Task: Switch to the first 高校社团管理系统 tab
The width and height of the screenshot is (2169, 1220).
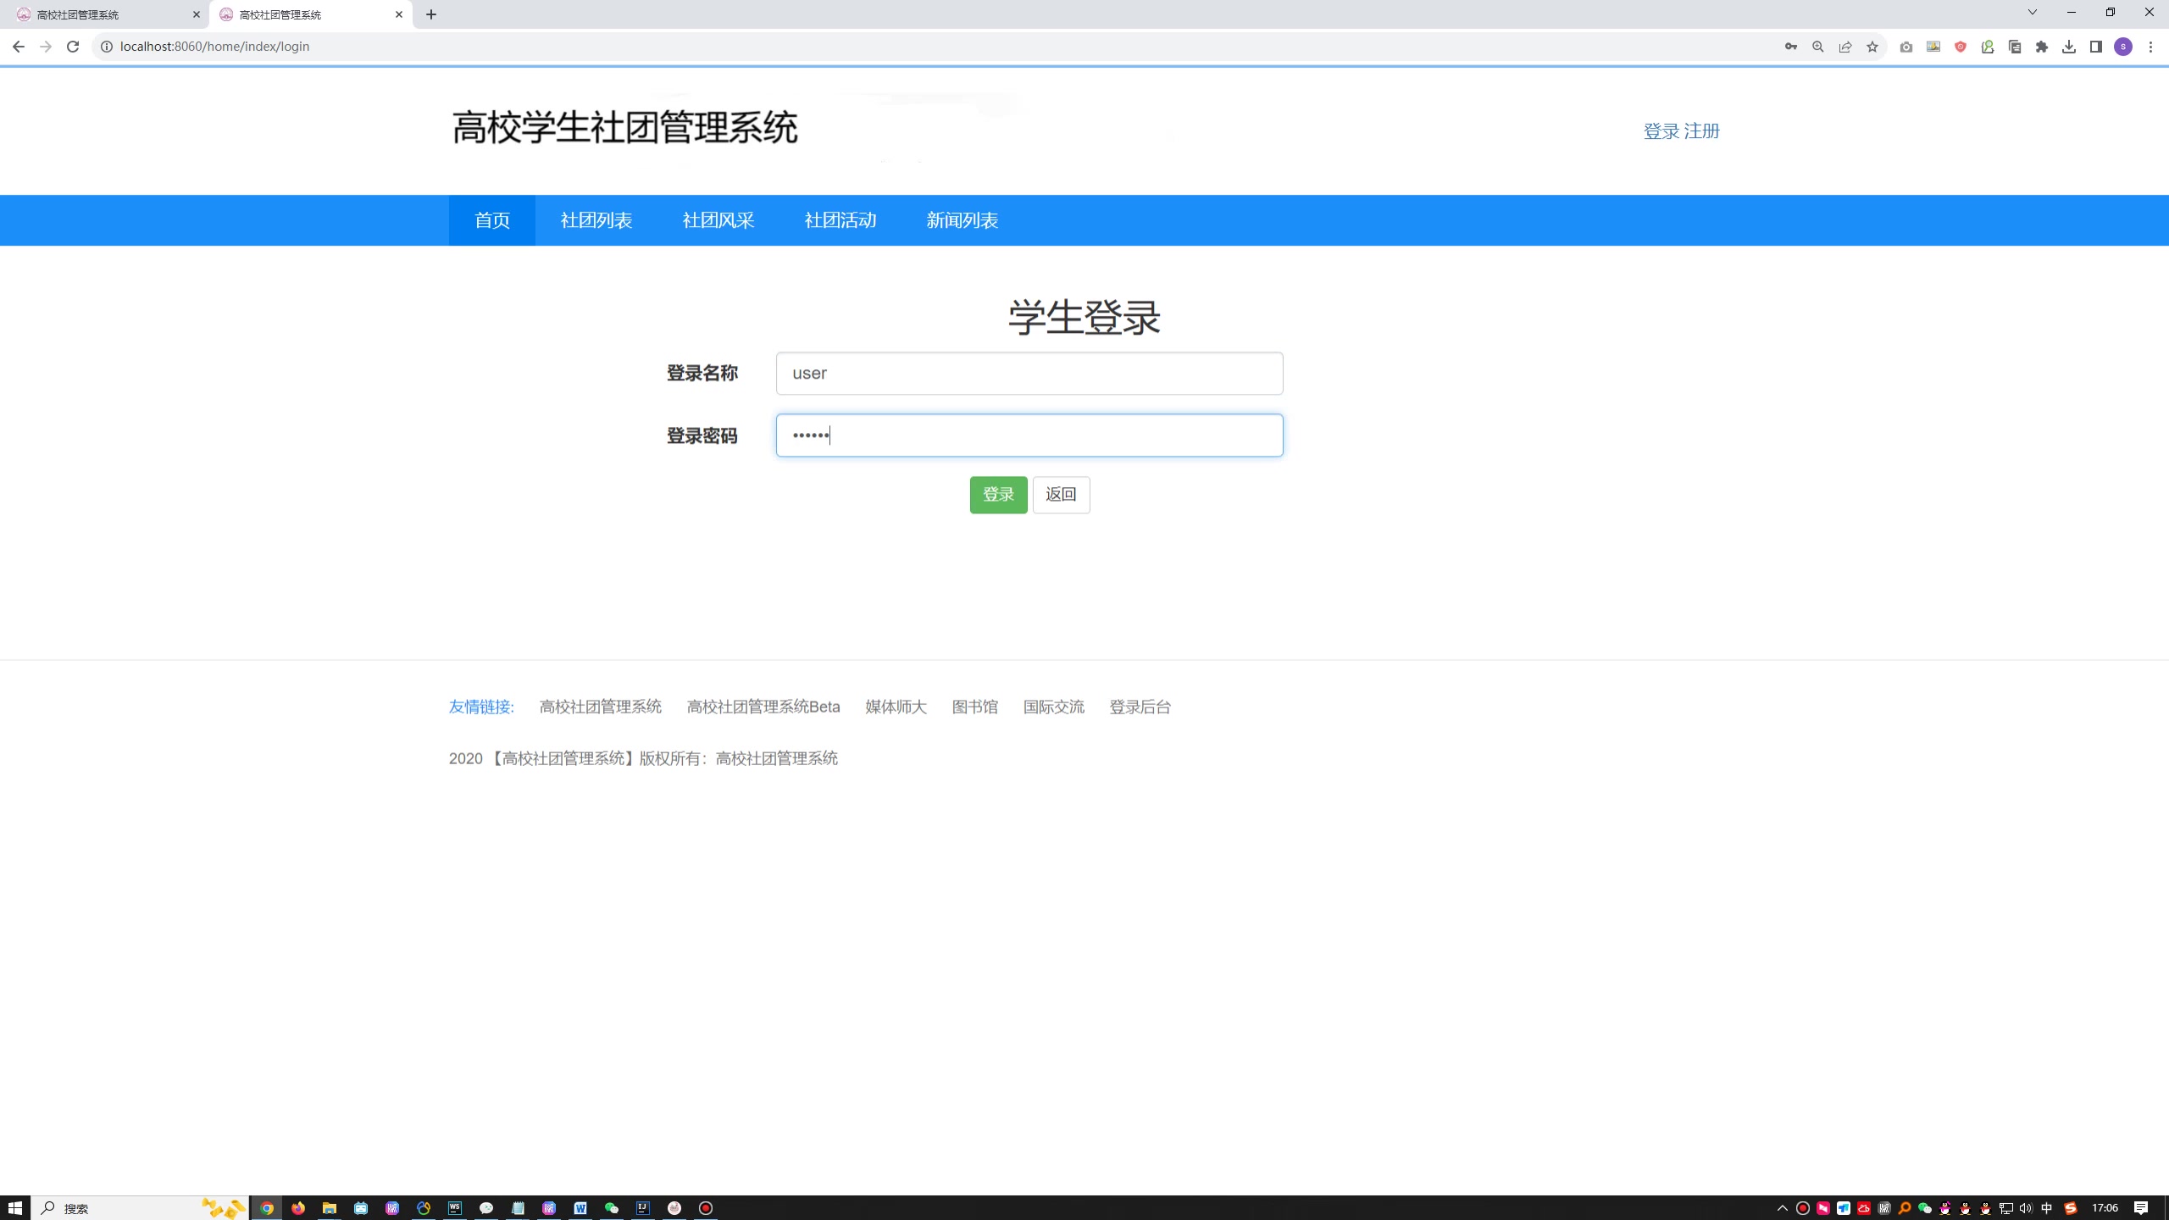Action: point(105,14)
